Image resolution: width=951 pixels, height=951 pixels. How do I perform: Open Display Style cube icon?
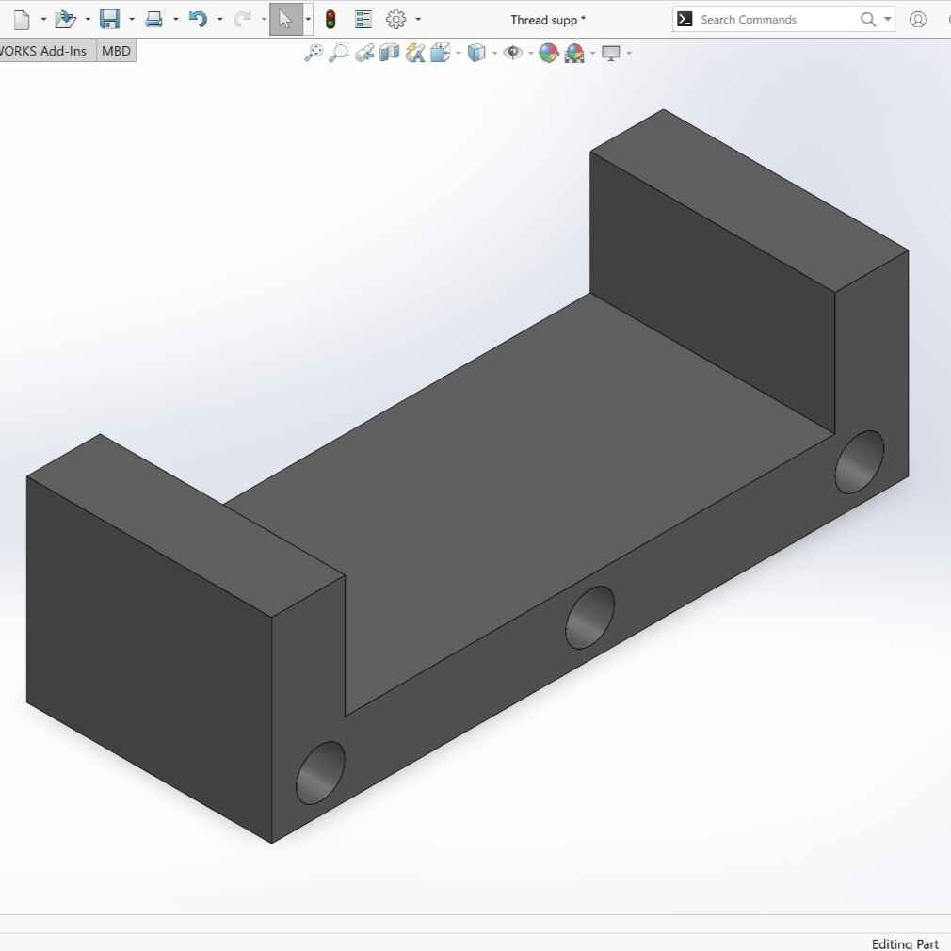coord(476,54)
